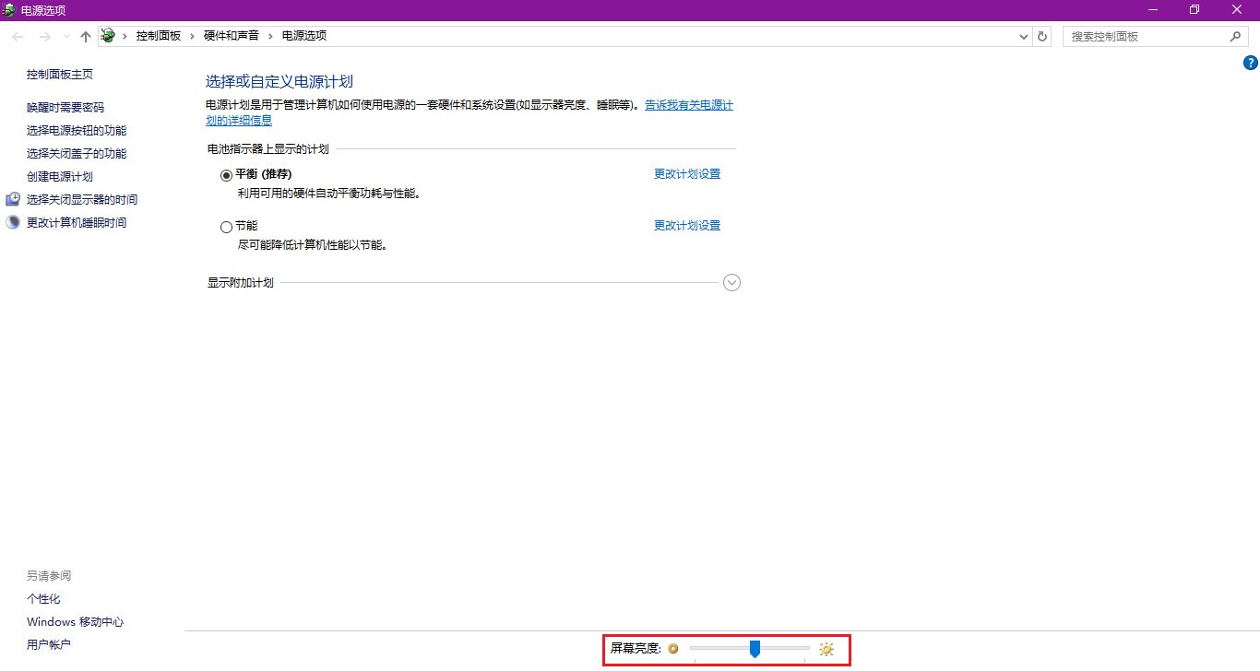The width and height of the screenshot is (1260, 671).
Task: Expand address bar history dropdown
Action: click(x=1024, y=37)
